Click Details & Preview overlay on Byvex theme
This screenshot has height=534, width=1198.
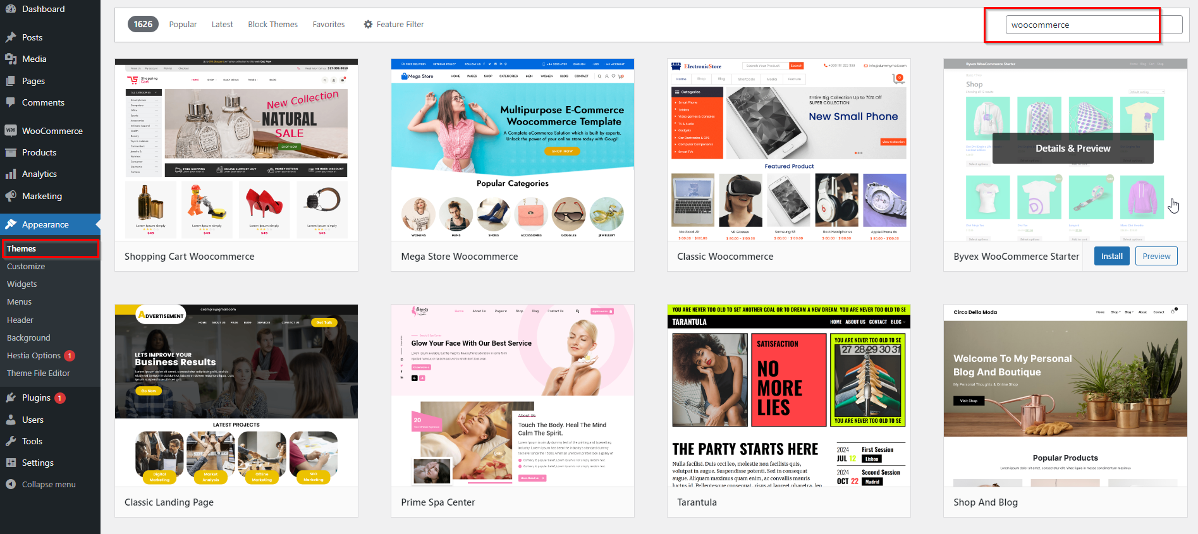point(1073,149)
